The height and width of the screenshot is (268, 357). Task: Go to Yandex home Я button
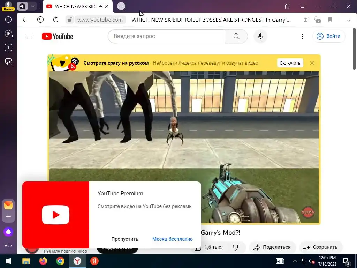point(40,20)
